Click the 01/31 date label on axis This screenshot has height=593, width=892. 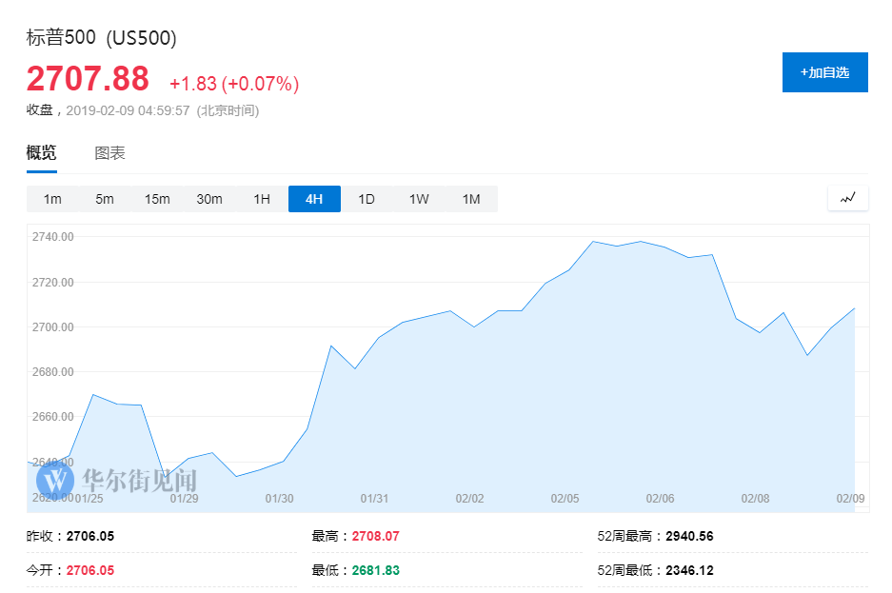374,498
